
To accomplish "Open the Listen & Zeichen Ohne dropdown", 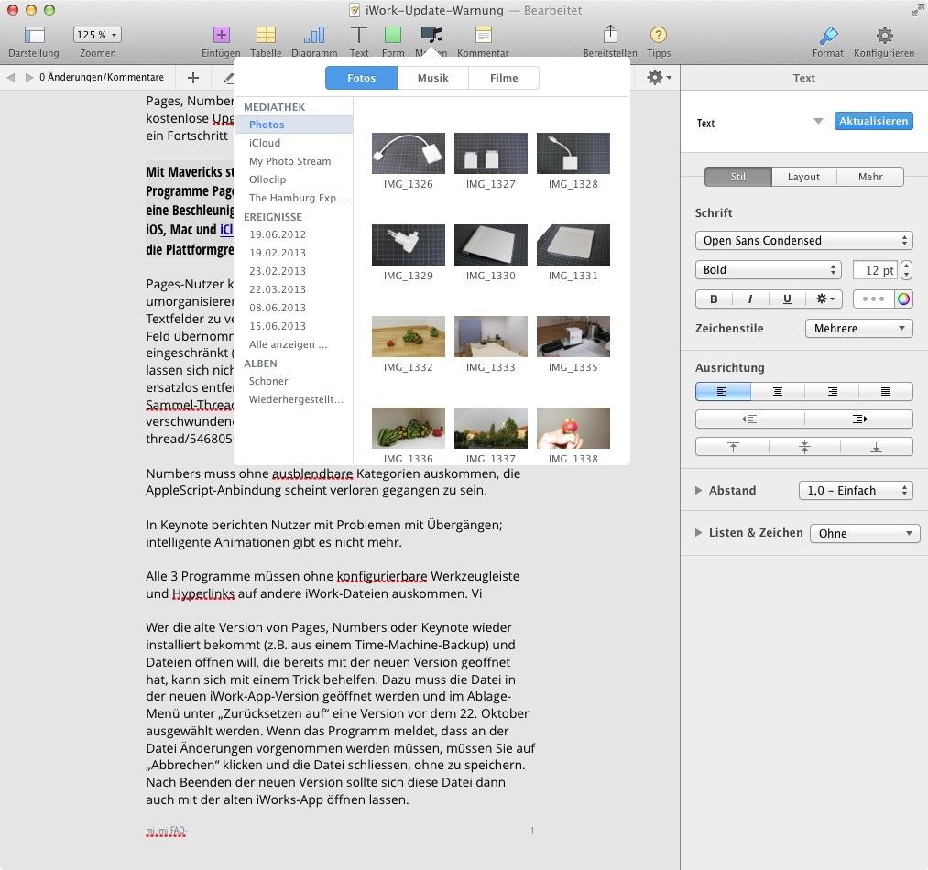I will (865, 533).
